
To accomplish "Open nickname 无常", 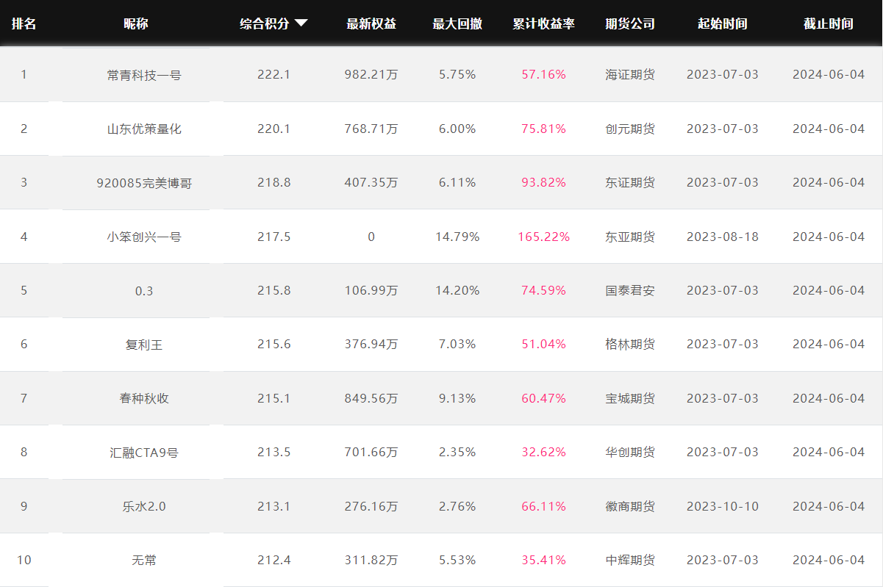I will [x=144, y=561].
